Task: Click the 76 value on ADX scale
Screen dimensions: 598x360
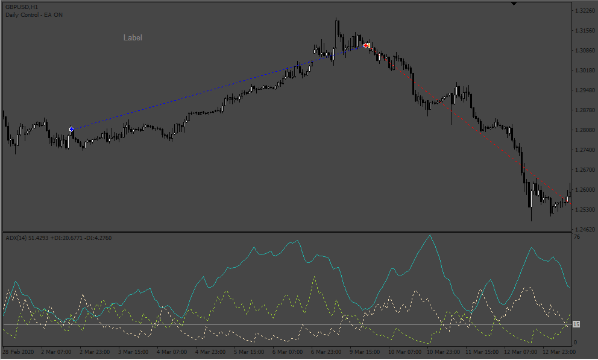Action: tap(577, 237)
